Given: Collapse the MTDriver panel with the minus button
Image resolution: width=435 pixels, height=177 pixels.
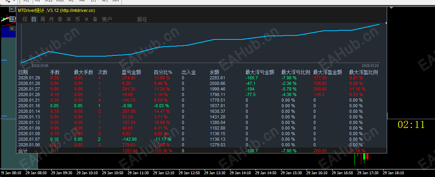Looking at the screenshot, I should pyautogui.click(x=12, y=10).
